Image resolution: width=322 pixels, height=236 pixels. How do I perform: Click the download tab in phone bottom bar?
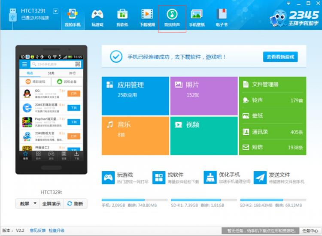point(76,156)
